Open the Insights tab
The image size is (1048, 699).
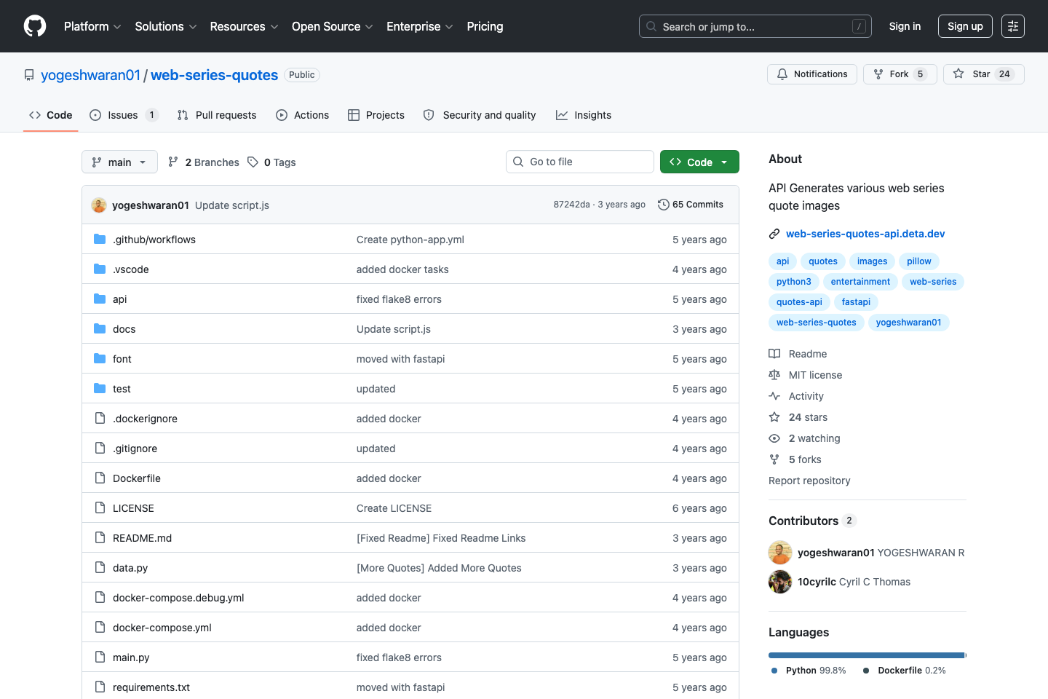pyautogui.click(x=584, y=115)
